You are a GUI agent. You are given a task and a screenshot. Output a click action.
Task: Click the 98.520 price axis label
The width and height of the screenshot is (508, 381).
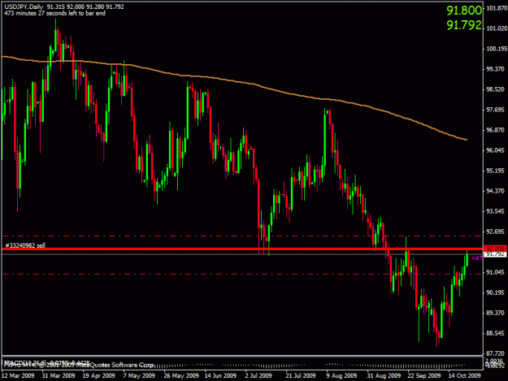coord(497,89)
